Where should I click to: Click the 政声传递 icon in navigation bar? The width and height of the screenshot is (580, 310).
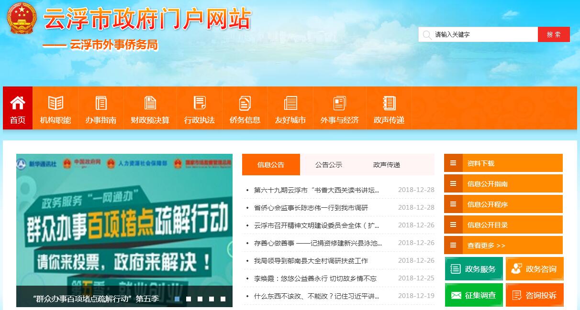(x=389, y=103)
